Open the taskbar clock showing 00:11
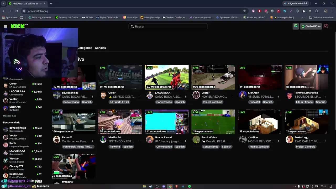 click(x=323, y=186)
